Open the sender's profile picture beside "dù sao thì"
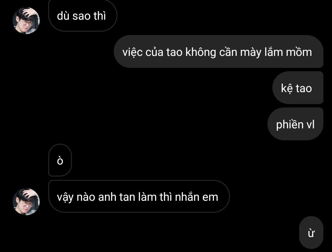 tap(26, 21)
